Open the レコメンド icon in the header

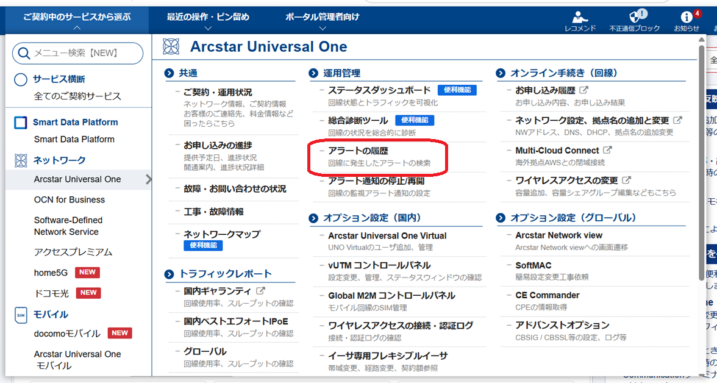coord(580,18)
